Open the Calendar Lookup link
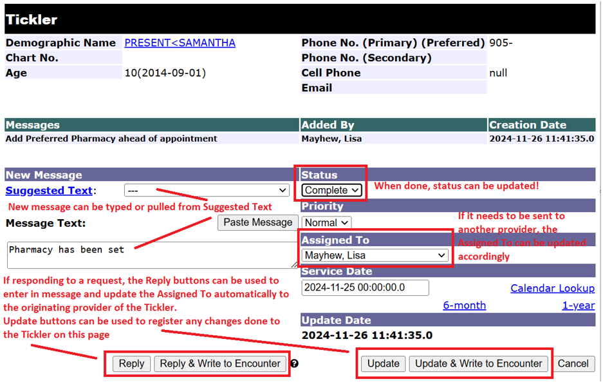 552,288
